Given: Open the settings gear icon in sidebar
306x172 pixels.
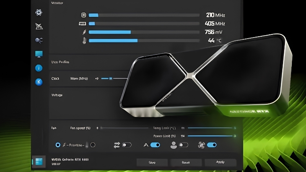Looking at the screenshot, I should (39, 13).
